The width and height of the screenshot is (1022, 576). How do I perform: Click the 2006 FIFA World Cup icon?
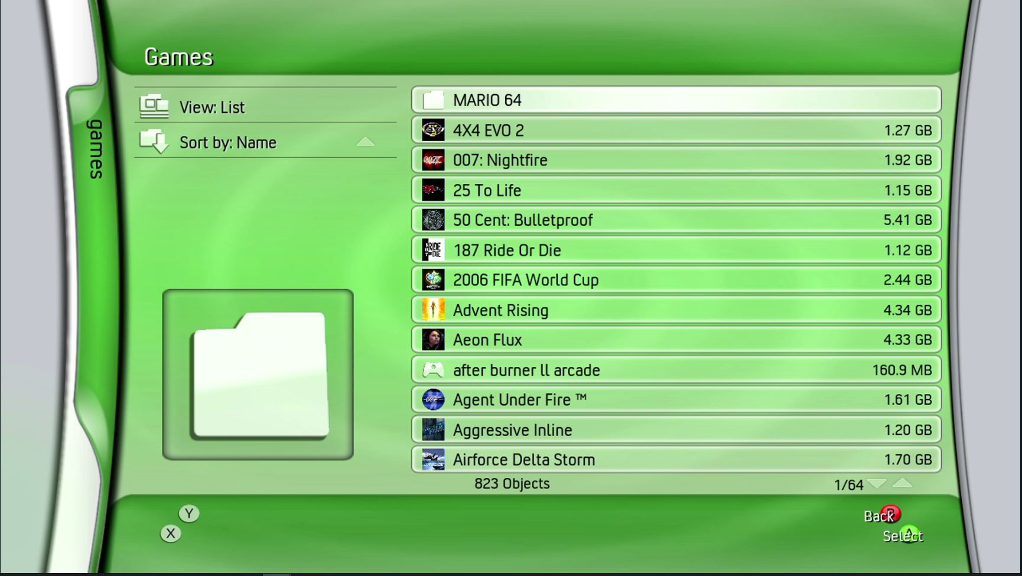click(433, 280)
